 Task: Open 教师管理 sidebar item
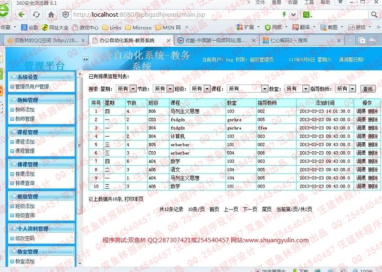click(25, 119)
